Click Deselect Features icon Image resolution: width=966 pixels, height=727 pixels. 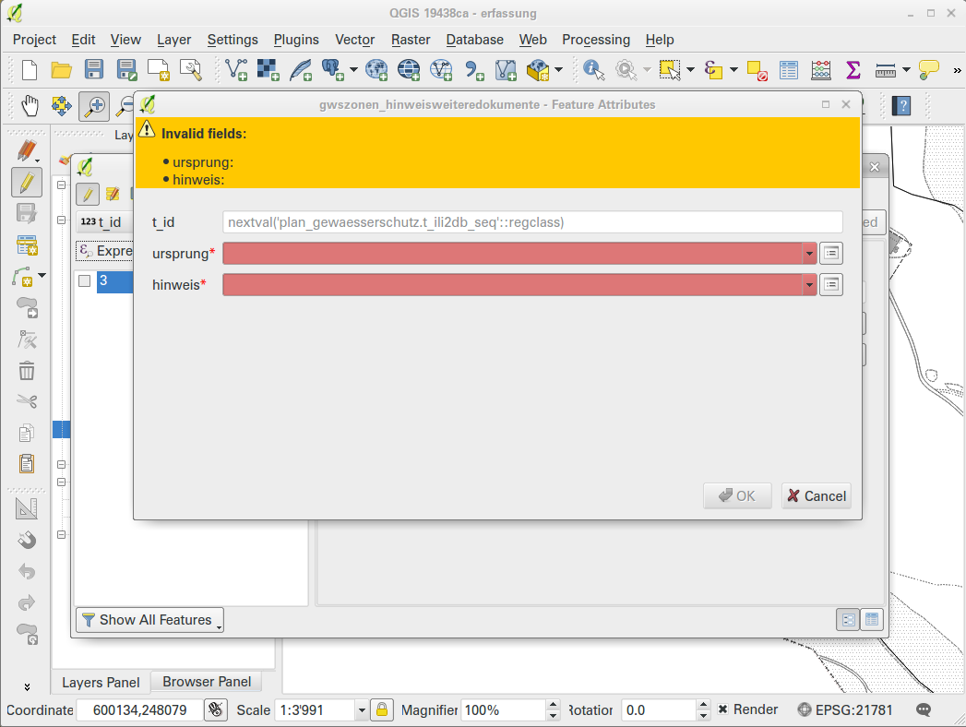tap(757, 69)
